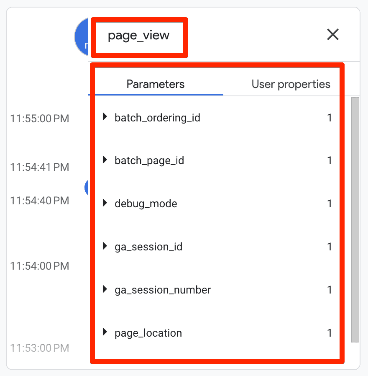Click the value 1 beside ga_session_id
Image resolution: width=368 pixels, height=376 pixels.
tap(330, 247)
